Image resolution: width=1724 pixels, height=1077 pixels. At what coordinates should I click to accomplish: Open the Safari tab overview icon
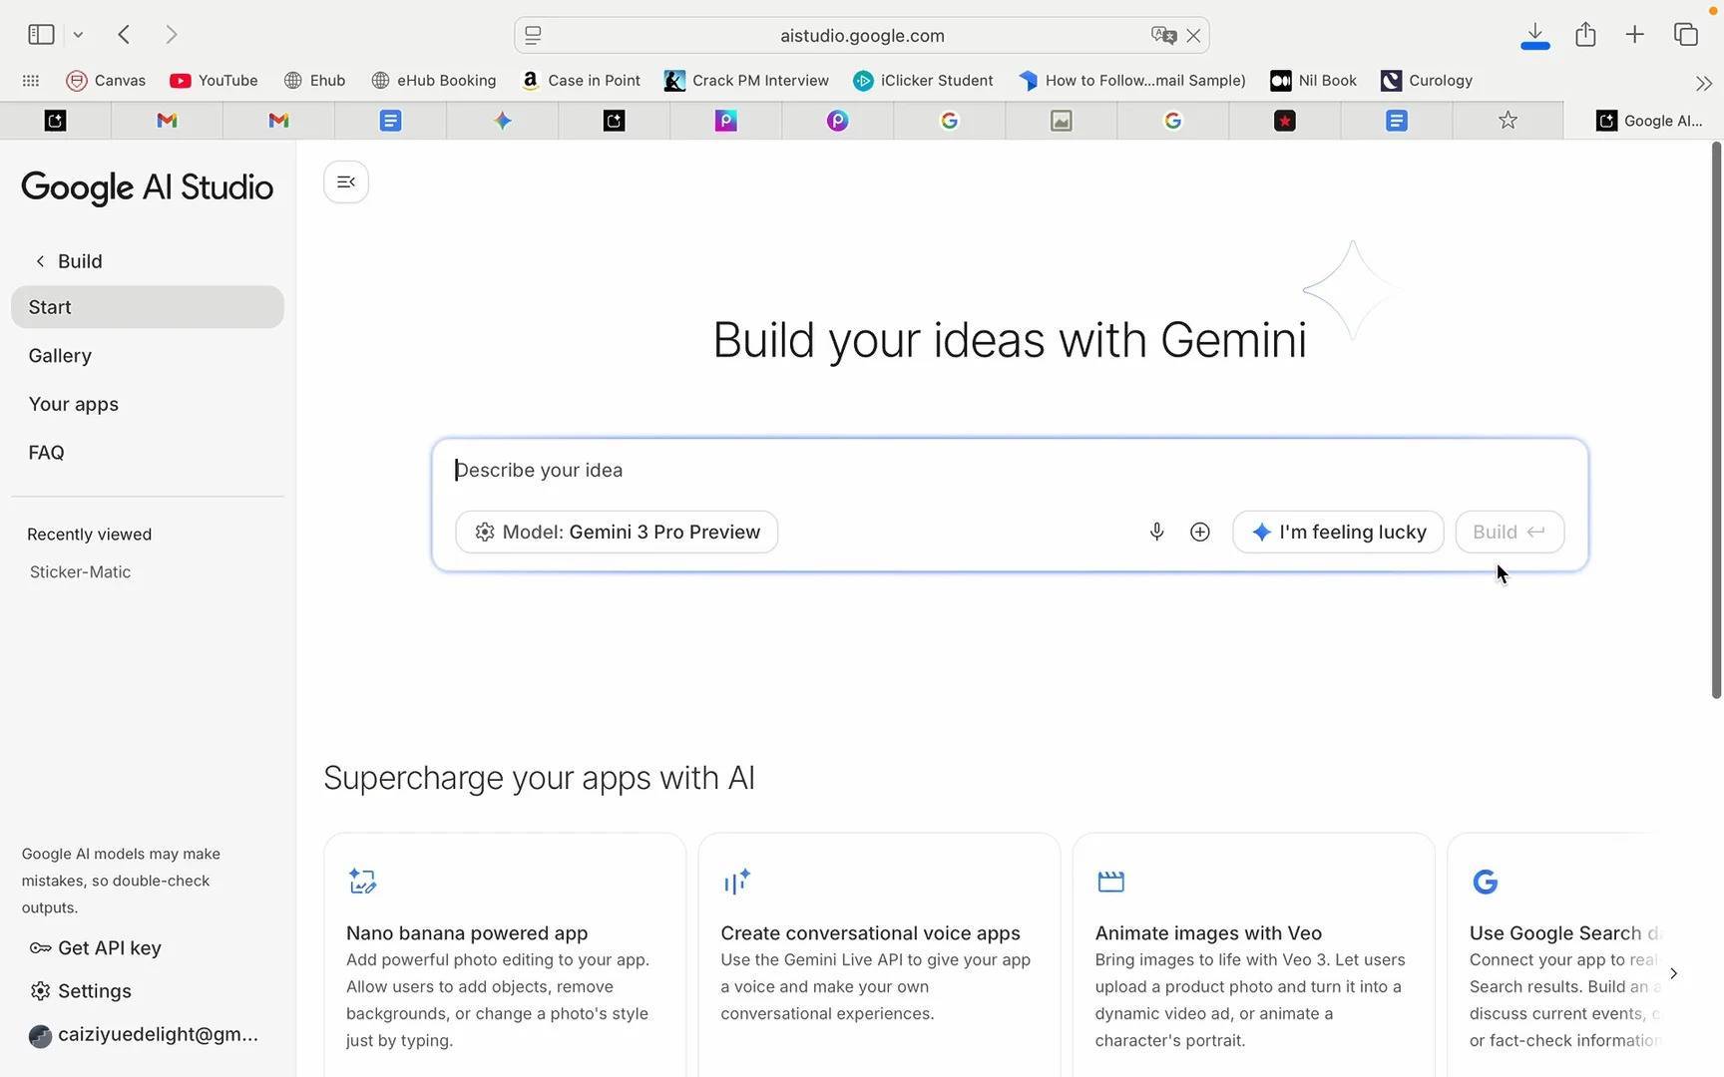pyautogui.click(x=1685, y=35)
